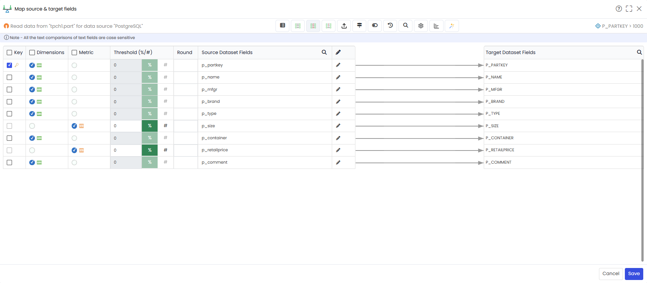Edit the p_name field with pencil icon
Image resolution: width=647 pixels, height=283 pixels.
pos(338,77)
